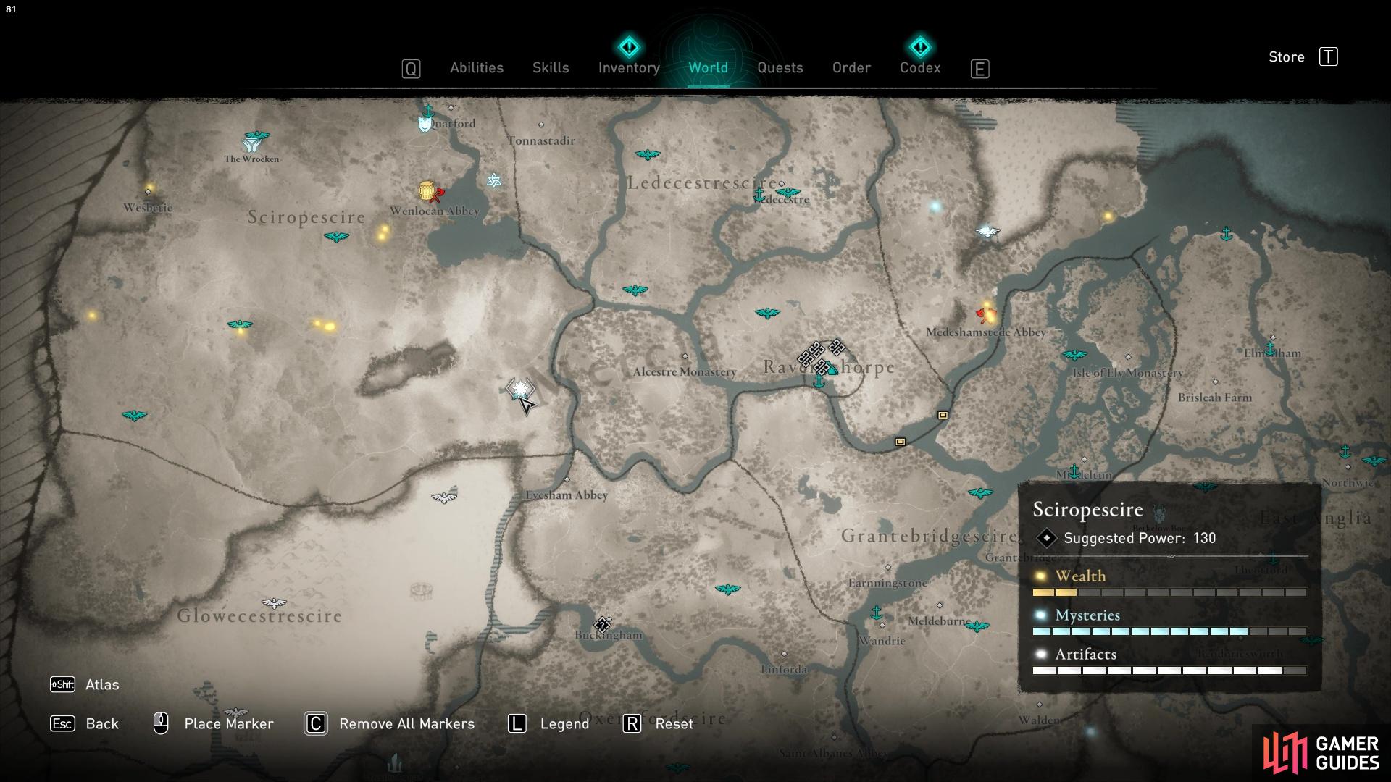1391x782 pixels.
Task: Select the sync point in Glowecestrescire
Action: pyautogui.click(x=273, y=603)
